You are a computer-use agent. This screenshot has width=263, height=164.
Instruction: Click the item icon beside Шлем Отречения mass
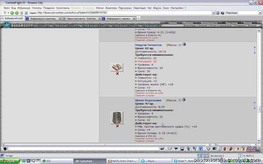(184, 100)
